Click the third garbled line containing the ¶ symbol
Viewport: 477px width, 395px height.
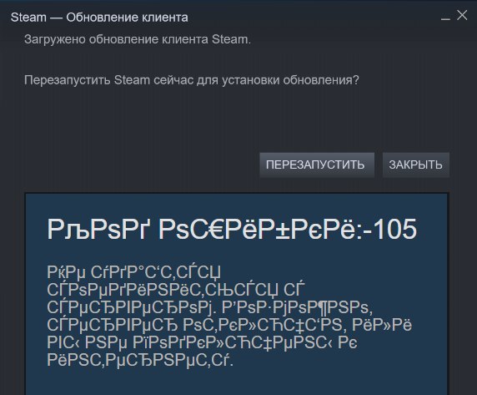click(x=209, y=307)
